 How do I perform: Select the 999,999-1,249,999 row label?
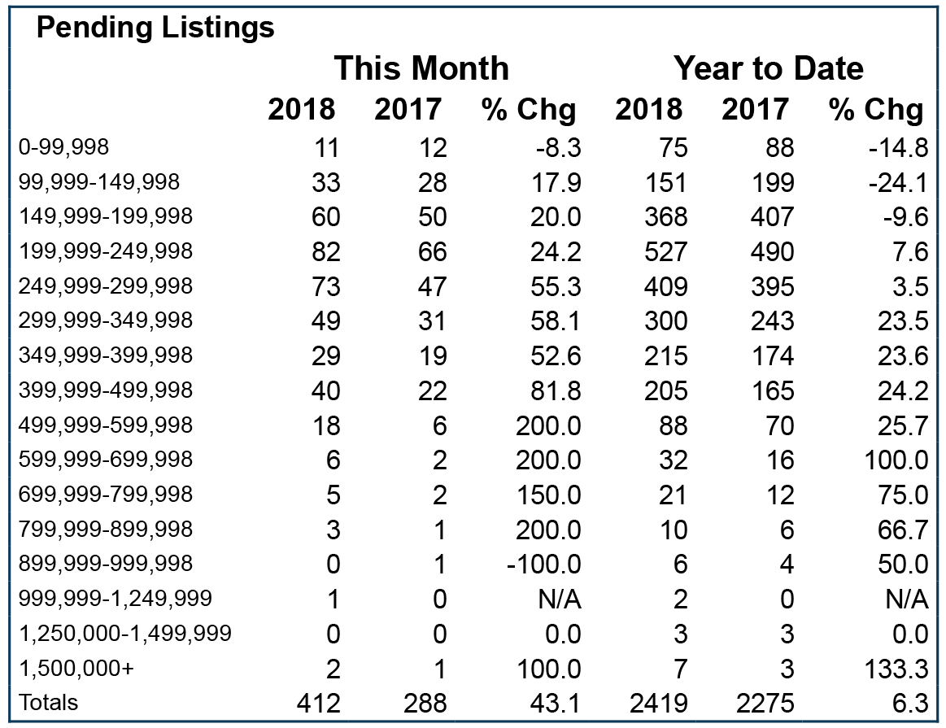116,599
